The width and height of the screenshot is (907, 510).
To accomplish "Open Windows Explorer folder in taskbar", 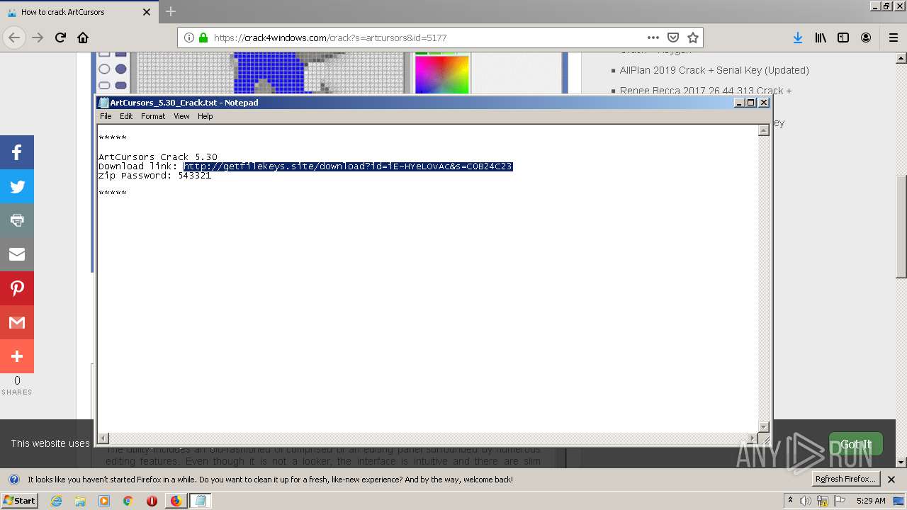I will (x=80, y=501).
